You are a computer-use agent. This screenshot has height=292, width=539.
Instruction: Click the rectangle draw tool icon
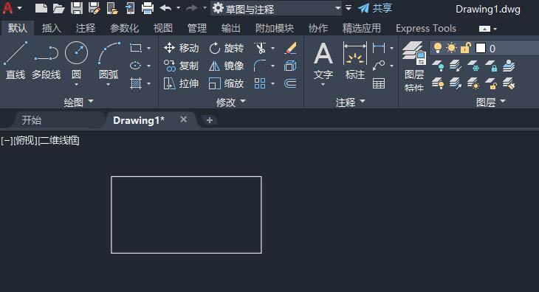tap(136, 48)
